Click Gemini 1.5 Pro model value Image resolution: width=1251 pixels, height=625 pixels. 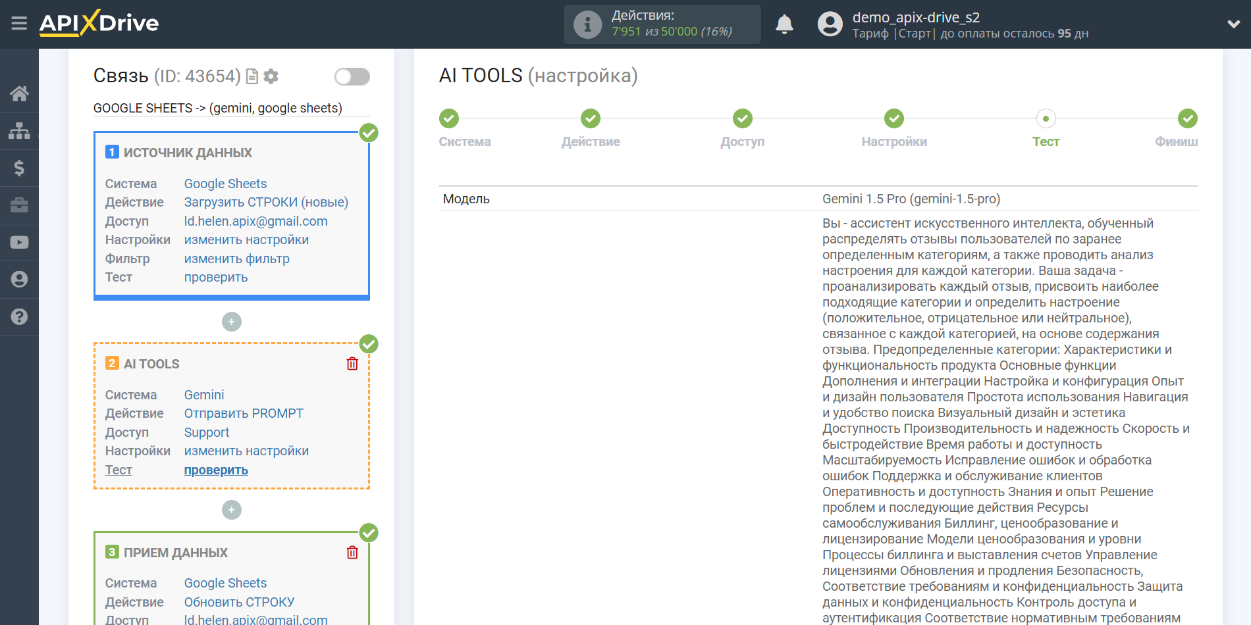point(911,199)
